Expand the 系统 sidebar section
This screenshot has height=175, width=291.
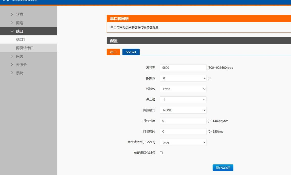coord(19,73)
